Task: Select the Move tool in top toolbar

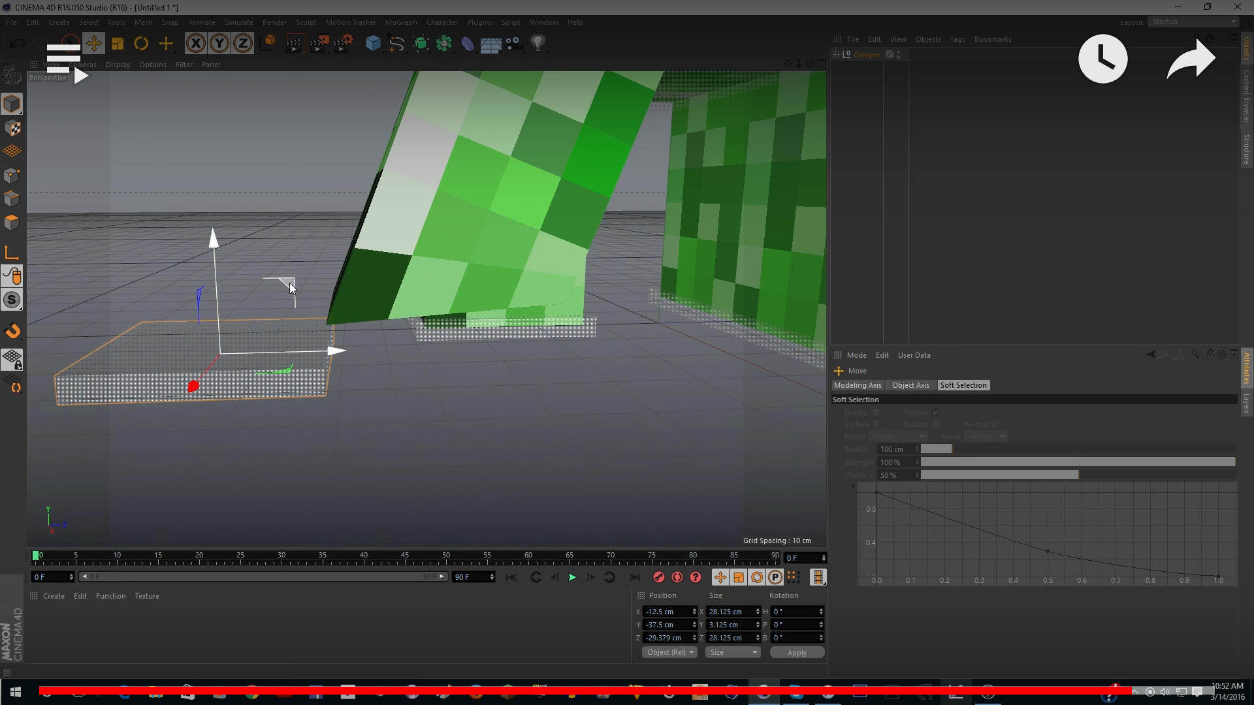Action: click(x=93, y=44)
